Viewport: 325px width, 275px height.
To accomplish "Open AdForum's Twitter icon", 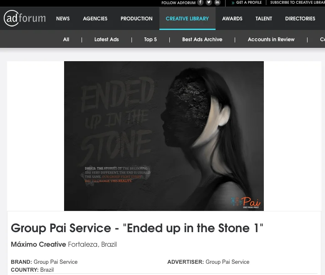I will (209, 2).
